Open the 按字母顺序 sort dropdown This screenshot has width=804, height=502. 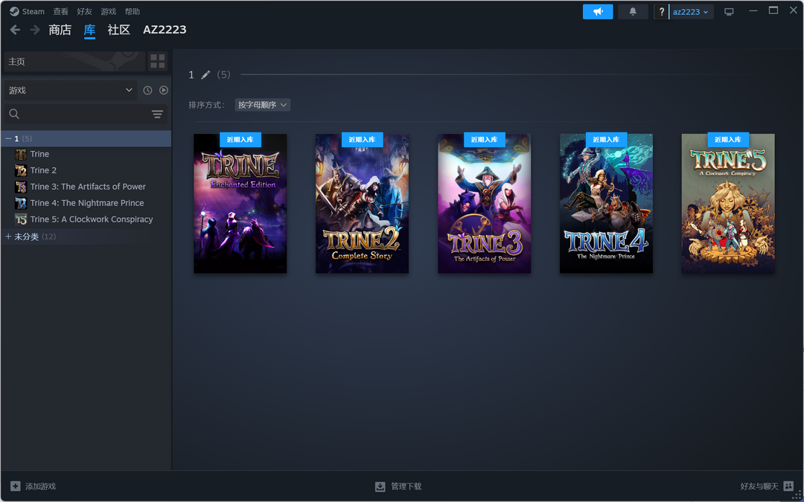click(x=262, y=105)
